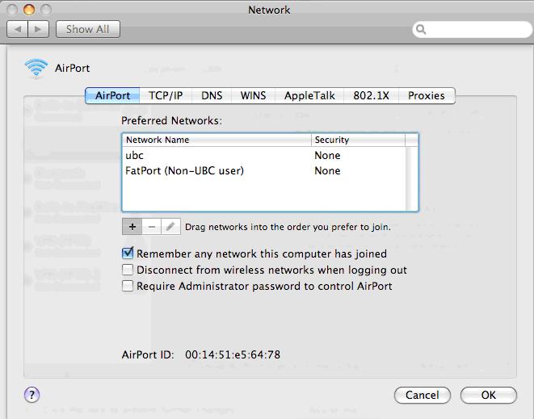Enable Require Administrator password to control AirPort
Screen dimensions: 534x419
[128, 286]
